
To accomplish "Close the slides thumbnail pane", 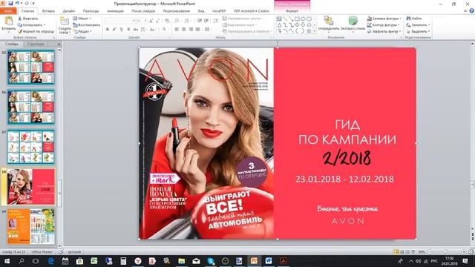I will pos(59,44).
